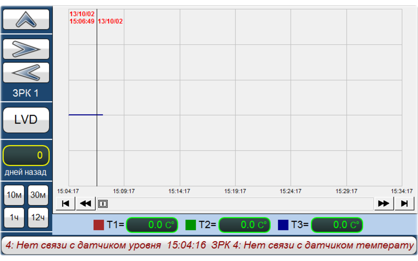Select the 12ч time span
The width and height of the screenshot is (418, 261).
(x=38, y=218)
